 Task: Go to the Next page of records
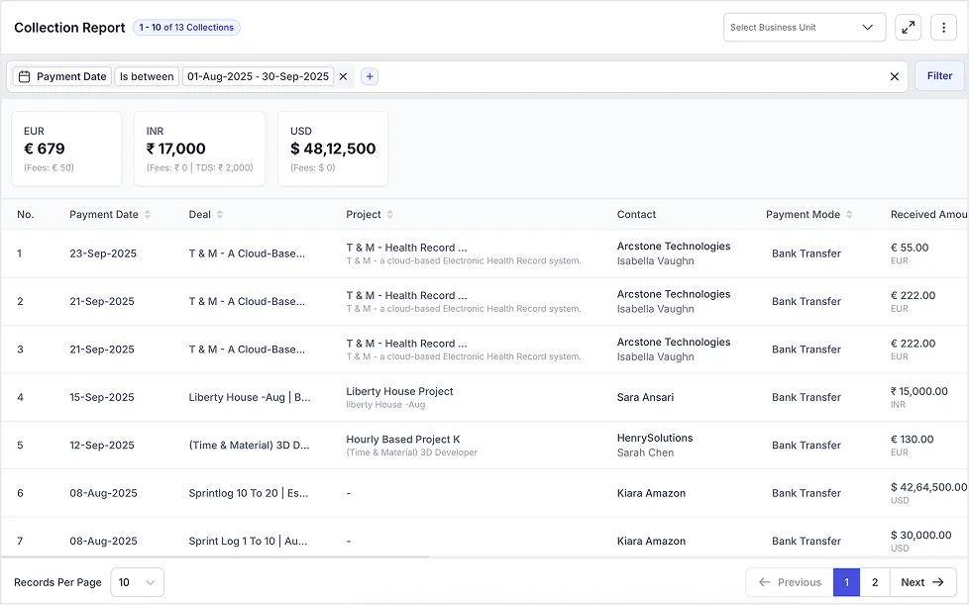tap(921, 582)
